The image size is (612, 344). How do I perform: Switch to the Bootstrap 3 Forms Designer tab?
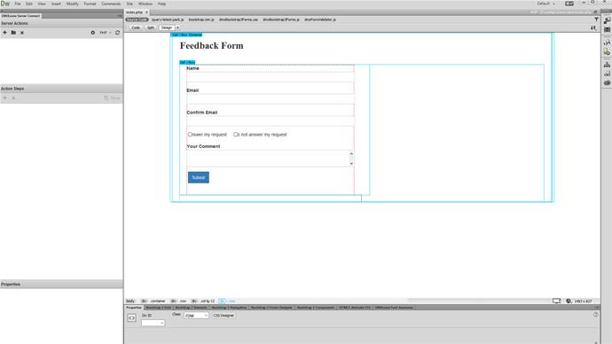[x=271, y=308]
